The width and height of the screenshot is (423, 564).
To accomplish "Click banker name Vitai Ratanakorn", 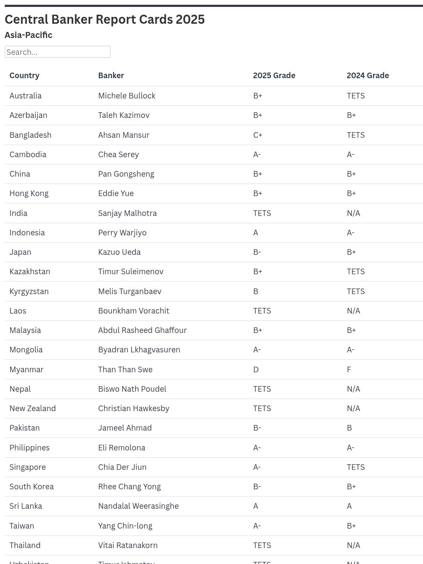I will point(128,545).
